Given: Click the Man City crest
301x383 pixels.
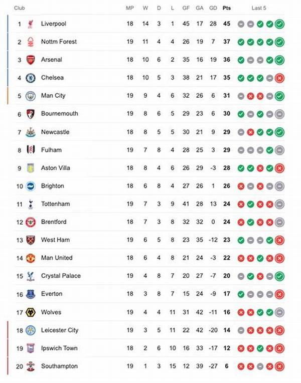Looking at the screenshot, I should click(x=31, y=96).
